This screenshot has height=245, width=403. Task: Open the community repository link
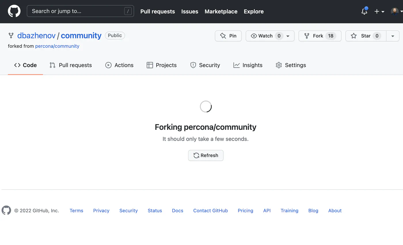[x=81, y=36]
